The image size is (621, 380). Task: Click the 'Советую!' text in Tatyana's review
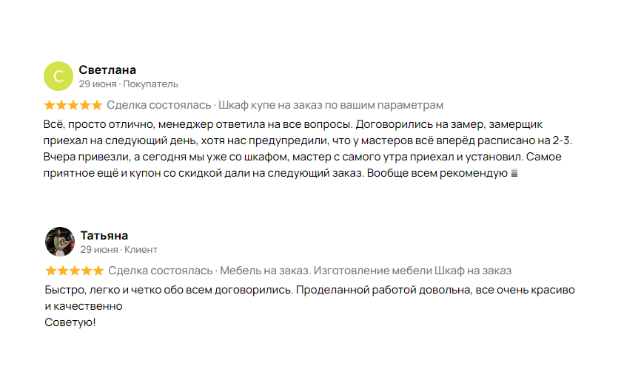[x=70, y=322]
